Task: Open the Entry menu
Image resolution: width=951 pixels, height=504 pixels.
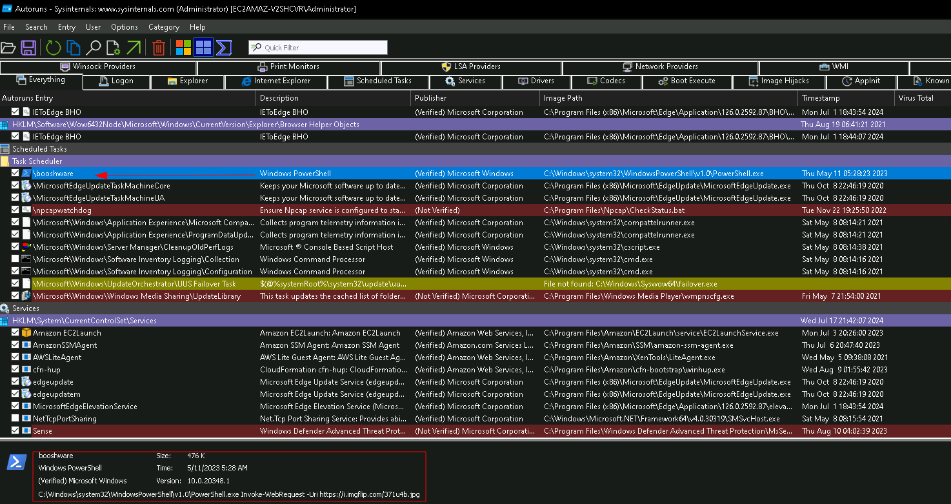Action: click(x=66, y=27)
